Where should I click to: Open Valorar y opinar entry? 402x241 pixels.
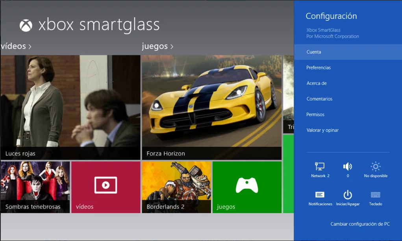coord(348,130)
